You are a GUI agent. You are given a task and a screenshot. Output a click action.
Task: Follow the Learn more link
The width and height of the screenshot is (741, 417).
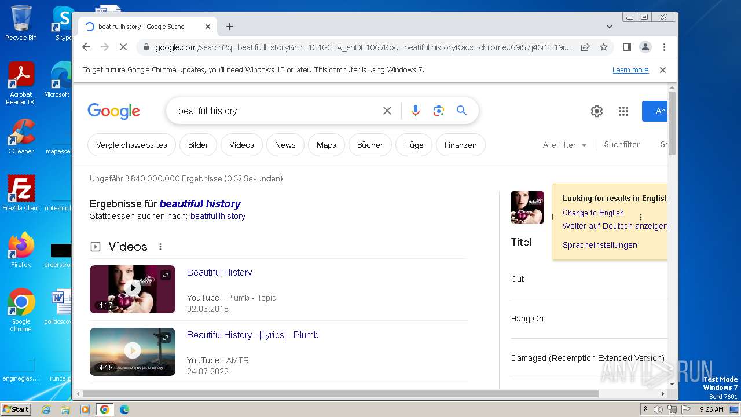pos(630,70)
